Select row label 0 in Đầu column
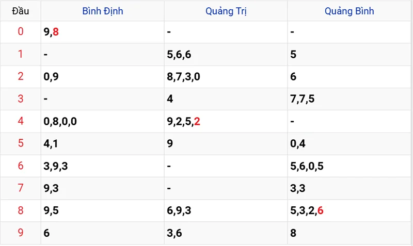The width and height of the screenshot is (413, 246). [x=21, y=31]
